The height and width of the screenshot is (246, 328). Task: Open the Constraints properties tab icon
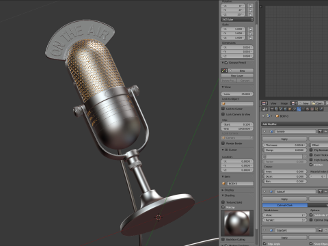click(294, 109)
